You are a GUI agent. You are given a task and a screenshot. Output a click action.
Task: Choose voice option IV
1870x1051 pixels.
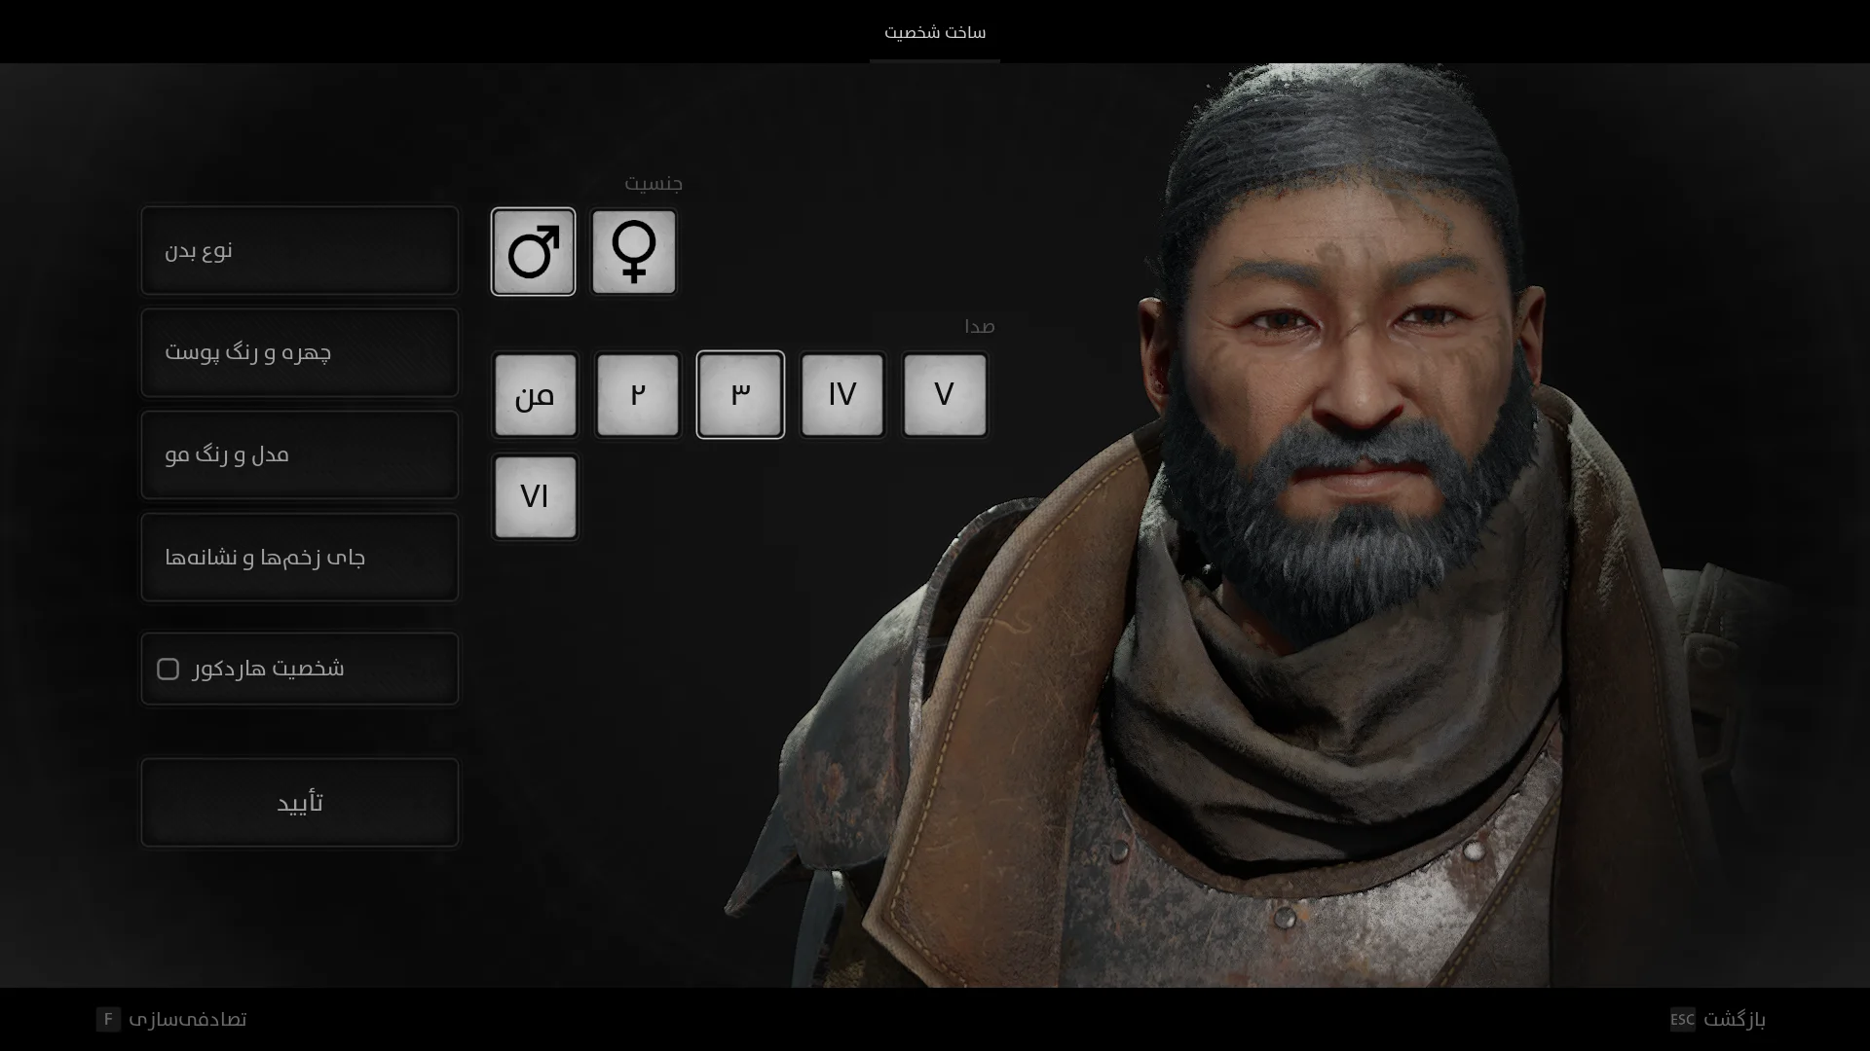click(x=842, y=395)
